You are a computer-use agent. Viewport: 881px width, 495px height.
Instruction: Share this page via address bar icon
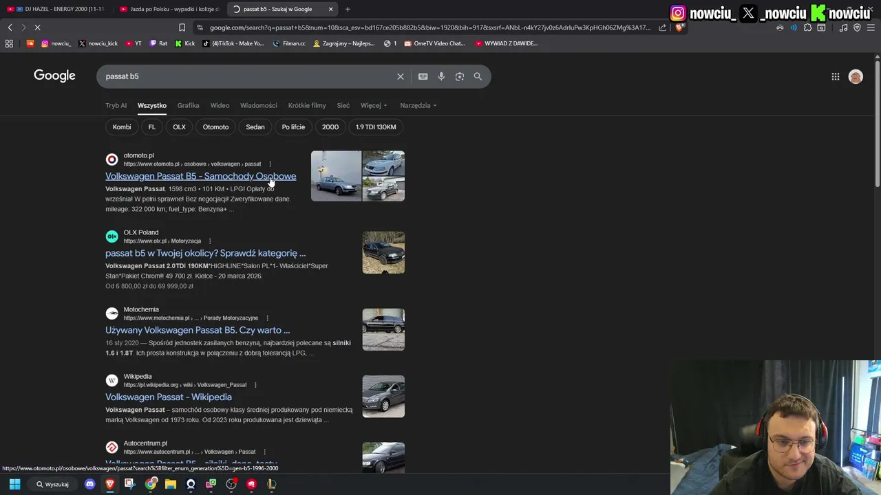pyautogui.click(x=662, y=27)
